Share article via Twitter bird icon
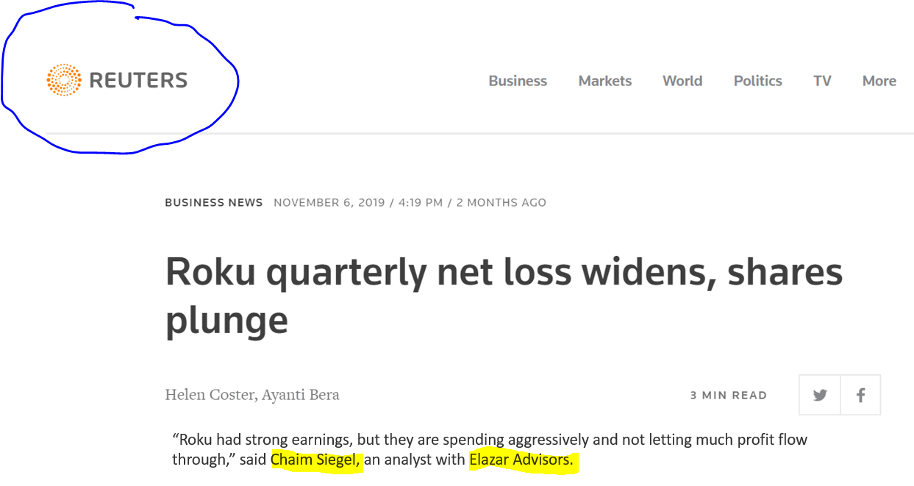 click(x=820, y=395)
